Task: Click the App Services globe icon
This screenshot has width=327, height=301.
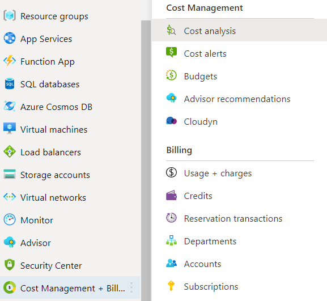Action: pyautogui.click(x=10, y=38)
